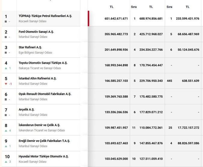
Task: Click the rank value 445
Action: pos(170,81)
